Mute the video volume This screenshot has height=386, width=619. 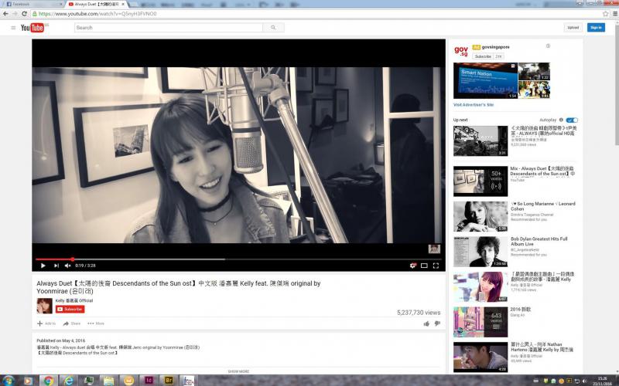tap(66, 266)
